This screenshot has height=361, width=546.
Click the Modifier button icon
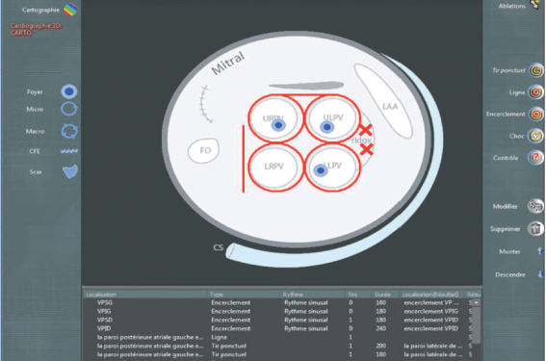[535, 206]
